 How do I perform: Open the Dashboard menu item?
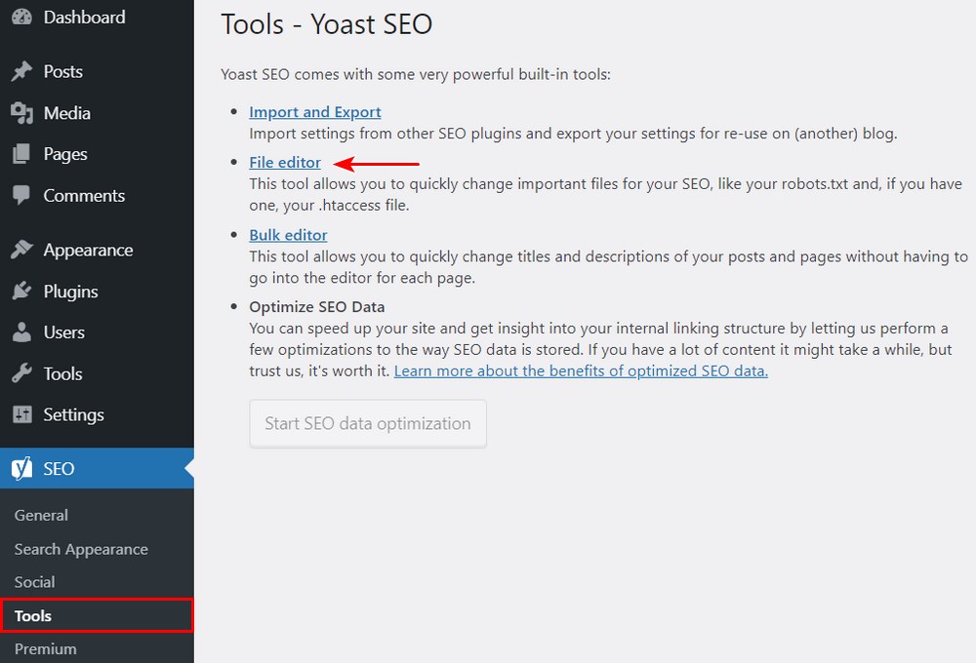tap(85, 17)
